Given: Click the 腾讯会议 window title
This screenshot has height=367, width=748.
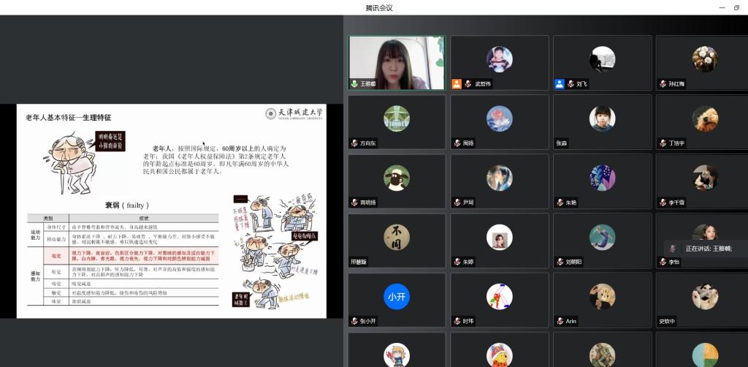Looking at the screenshot, I should (x=379, y=7).
